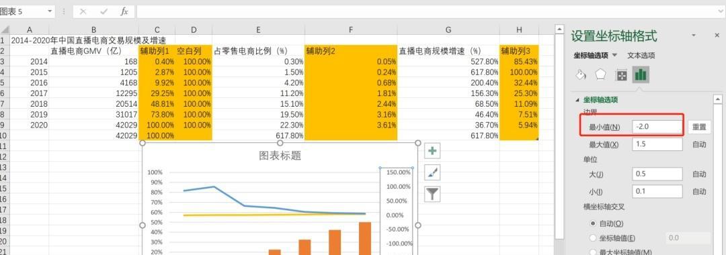
Task: Select column G header
Action: point(448,30)
